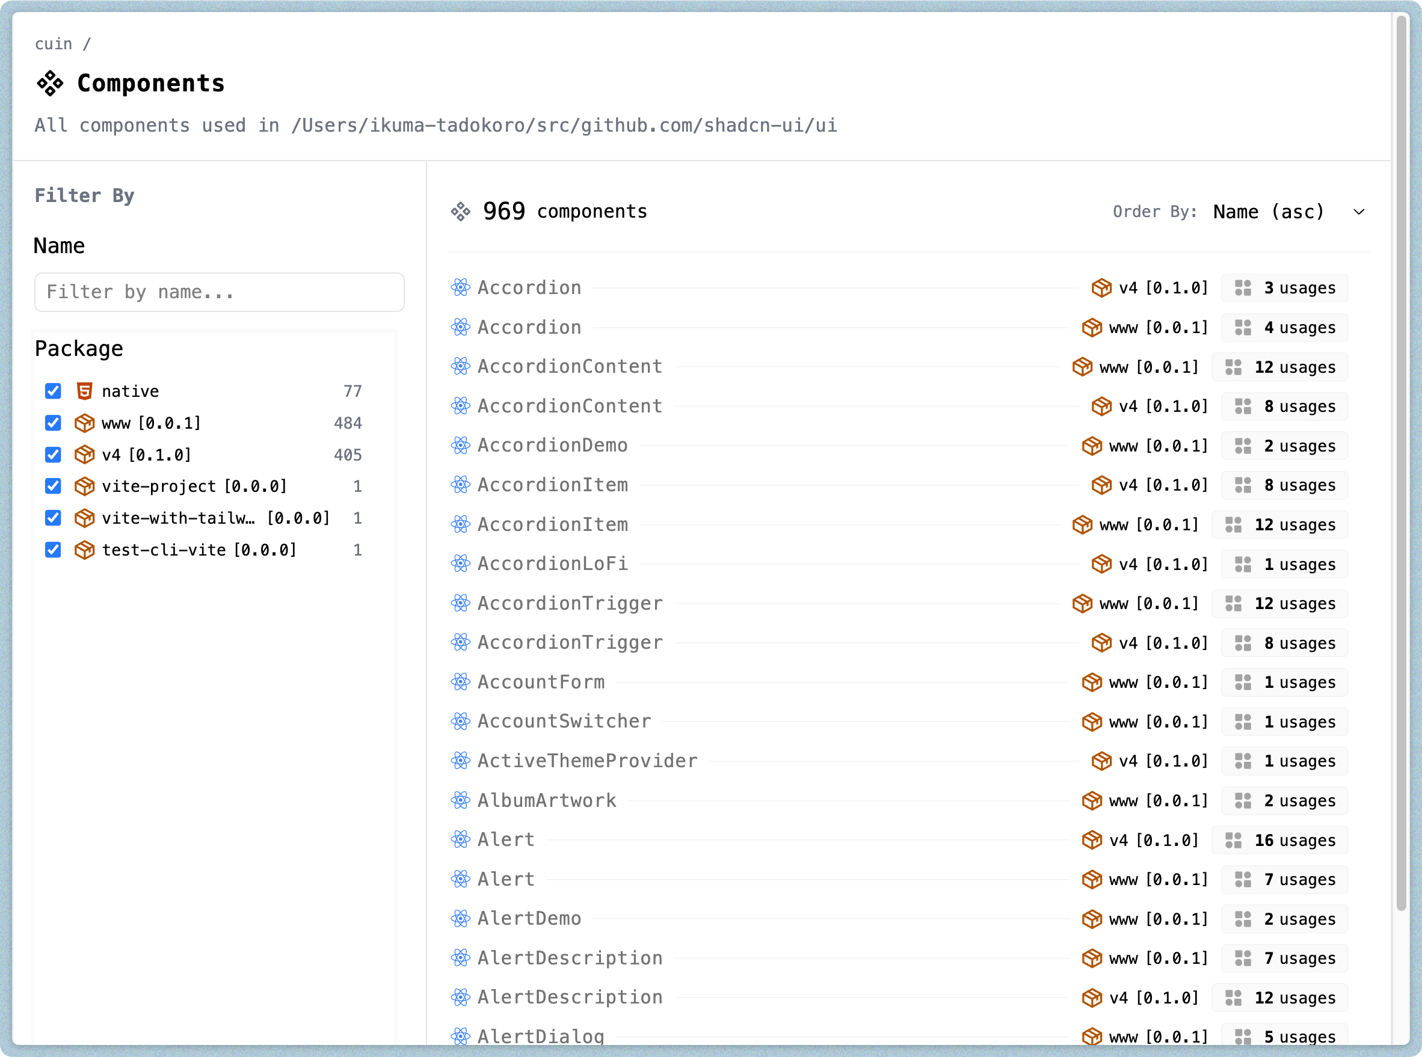Click the Components diamond icon in header
1422x1057 pixels.
pyautogui.click(x=50, y=83)
